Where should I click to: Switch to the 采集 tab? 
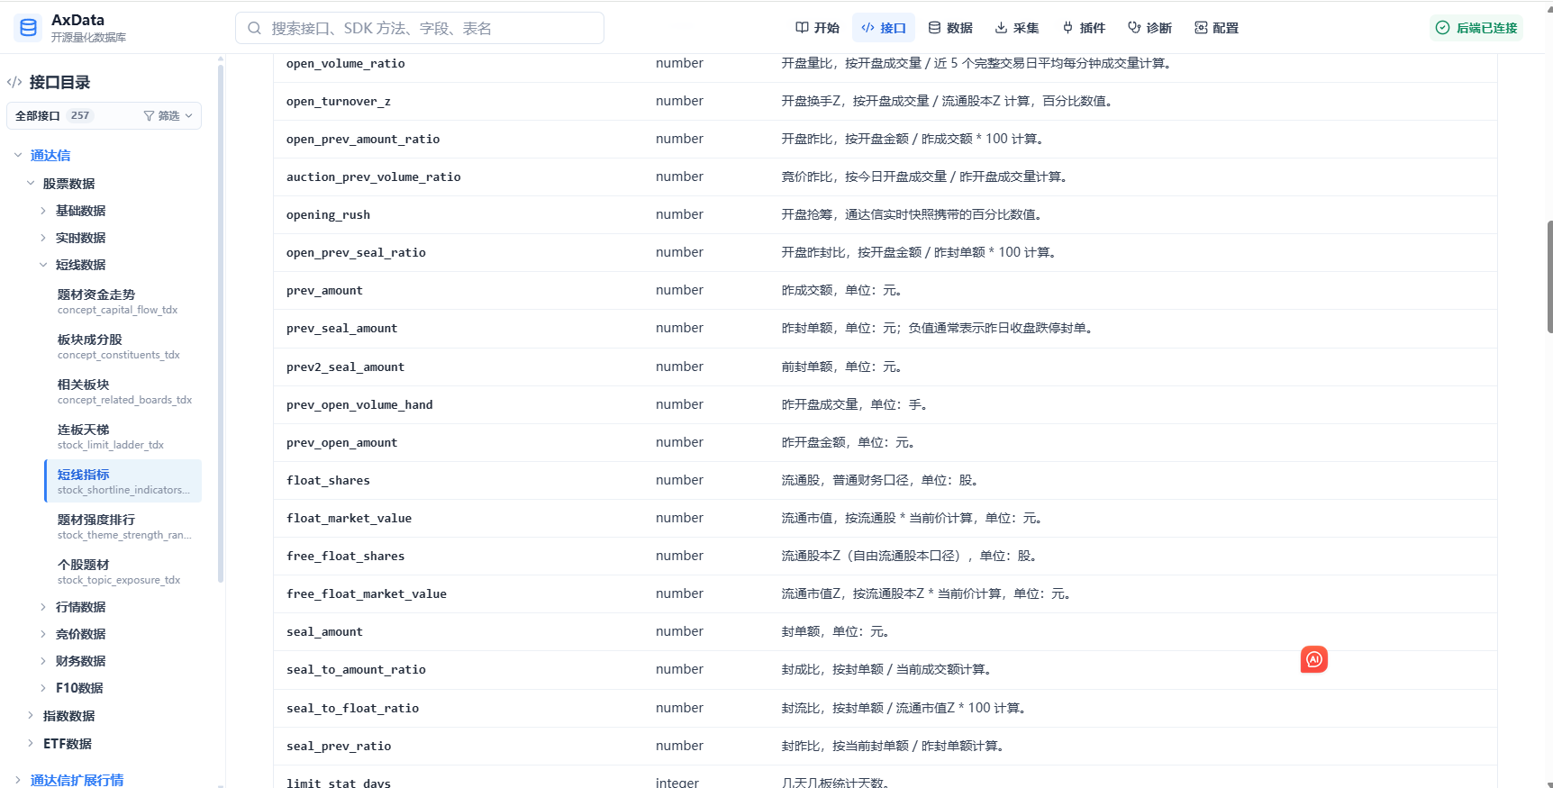(x=1017, y=28)
